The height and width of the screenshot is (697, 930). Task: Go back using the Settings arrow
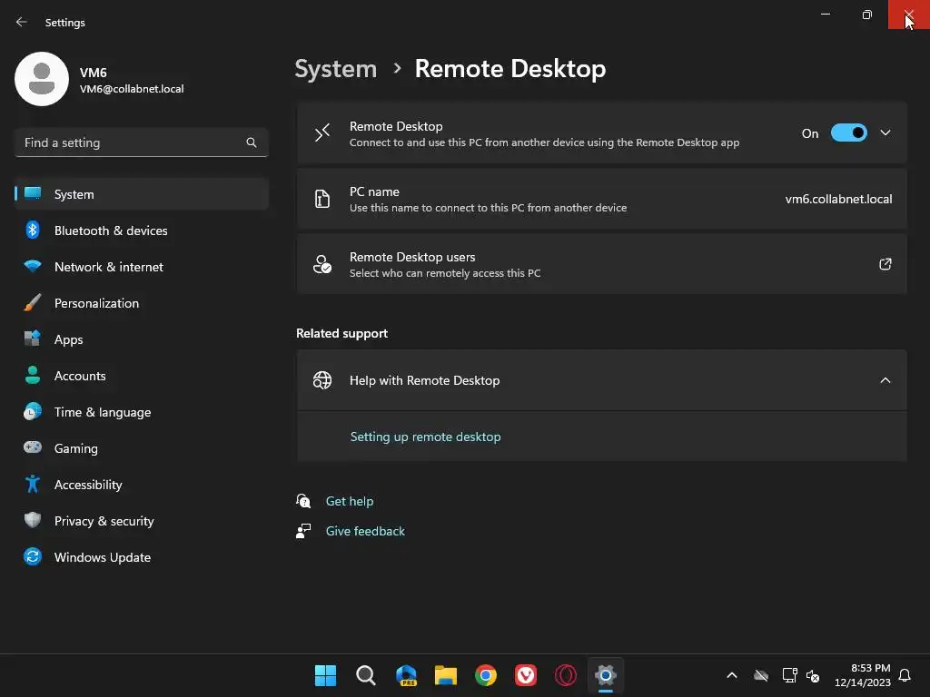coord(22,22)
